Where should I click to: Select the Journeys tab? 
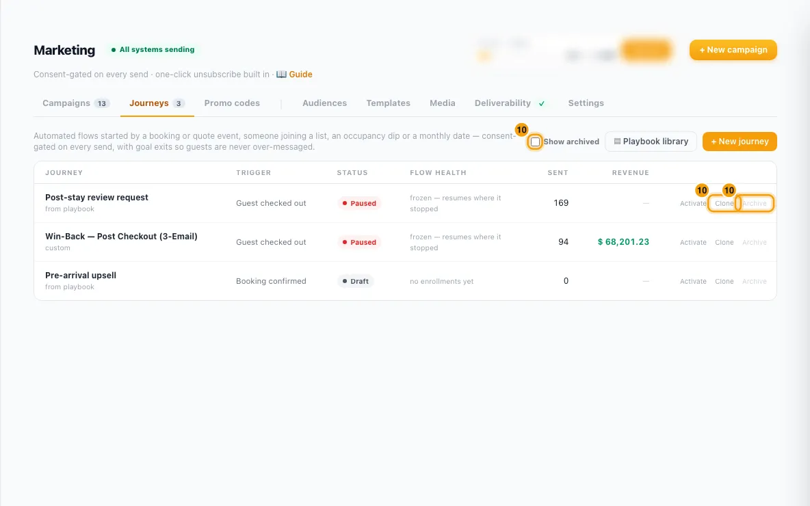coord(157,103)
